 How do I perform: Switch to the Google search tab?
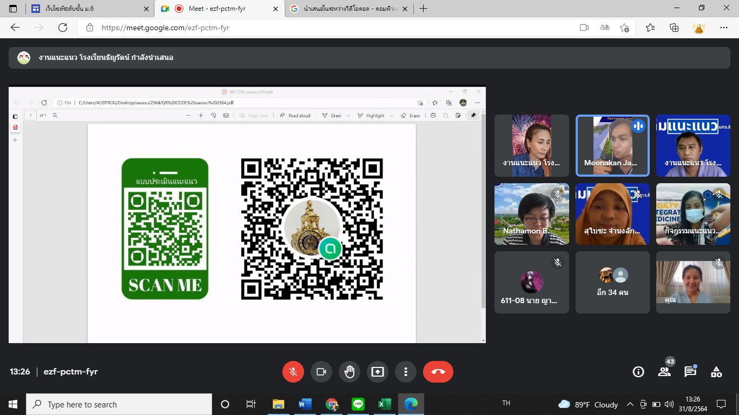[346, 9]
